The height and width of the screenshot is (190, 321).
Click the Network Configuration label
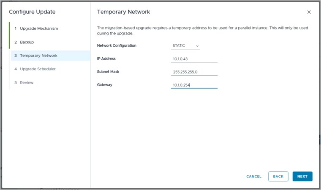point(117,45)
